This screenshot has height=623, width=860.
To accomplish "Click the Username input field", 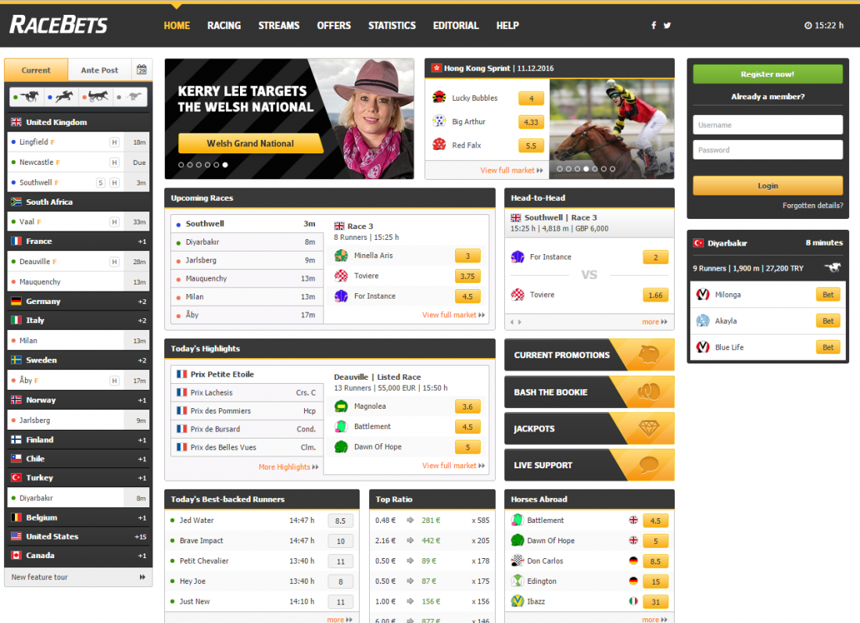I will [x=767, y=125].
